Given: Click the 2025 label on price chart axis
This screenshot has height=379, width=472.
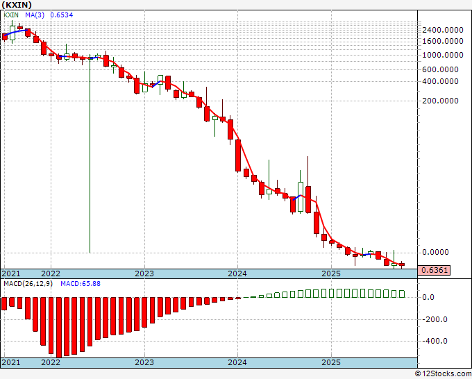Looking at the screenshot, I should [x=331, y=273].
